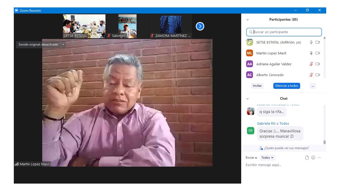The image size is (340, 191).
Task: Click the Zoom logo in title bar
Action: pos(16,10)
